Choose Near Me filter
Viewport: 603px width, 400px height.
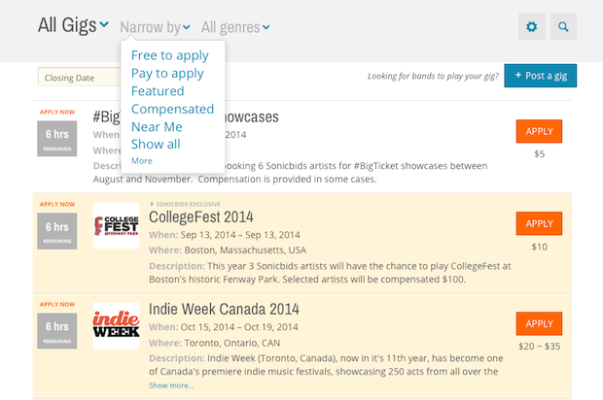pos(157,126)
